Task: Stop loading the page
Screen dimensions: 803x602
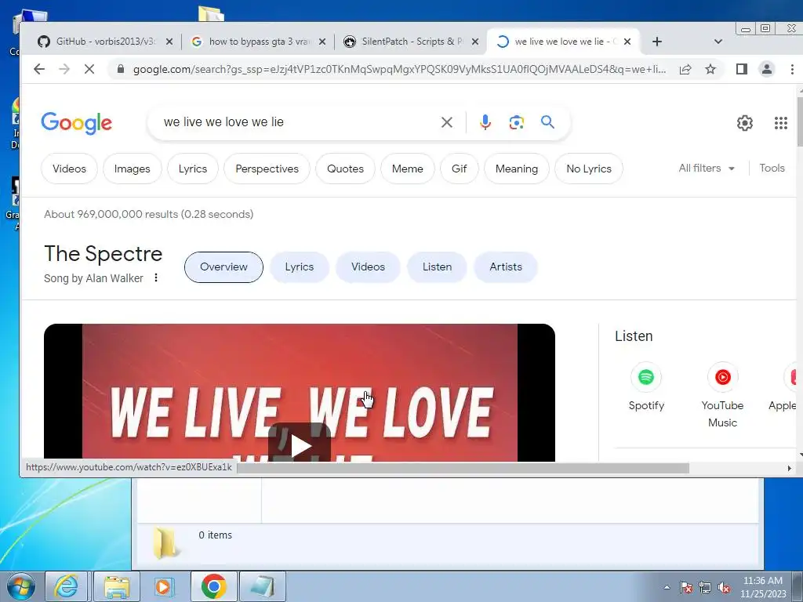Action: (x=89, y=69)
